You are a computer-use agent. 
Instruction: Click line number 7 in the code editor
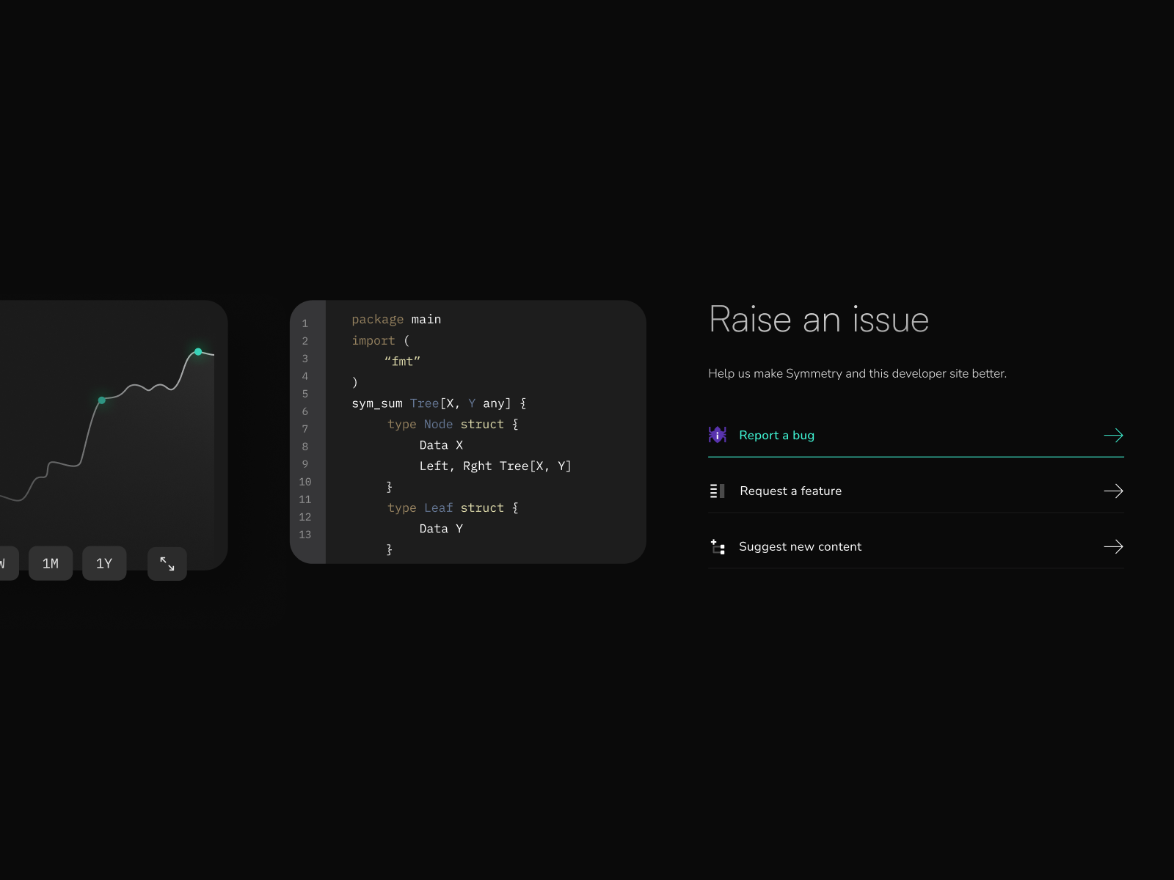pyautogui.click(x=306, y=429)
